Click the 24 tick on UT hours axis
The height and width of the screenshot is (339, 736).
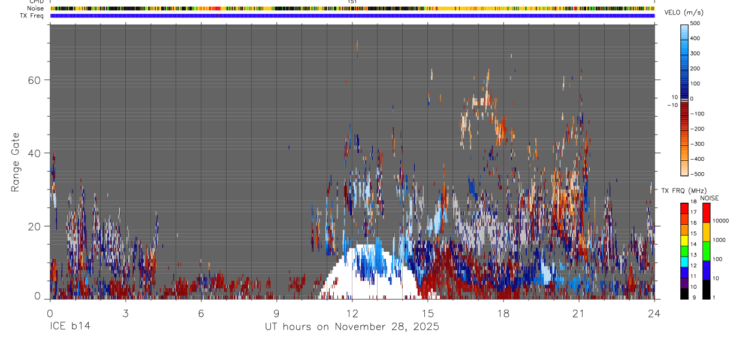(x=654, y=313)
